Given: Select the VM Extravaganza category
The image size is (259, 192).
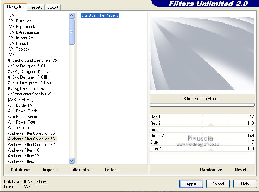Looking at the screenshot, I should coord(24,32).
